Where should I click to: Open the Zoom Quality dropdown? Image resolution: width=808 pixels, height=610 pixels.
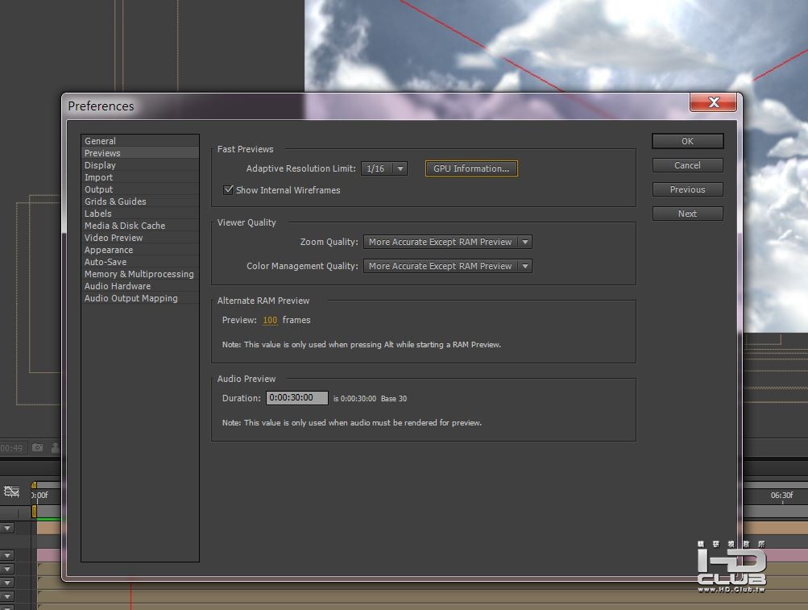447,242
